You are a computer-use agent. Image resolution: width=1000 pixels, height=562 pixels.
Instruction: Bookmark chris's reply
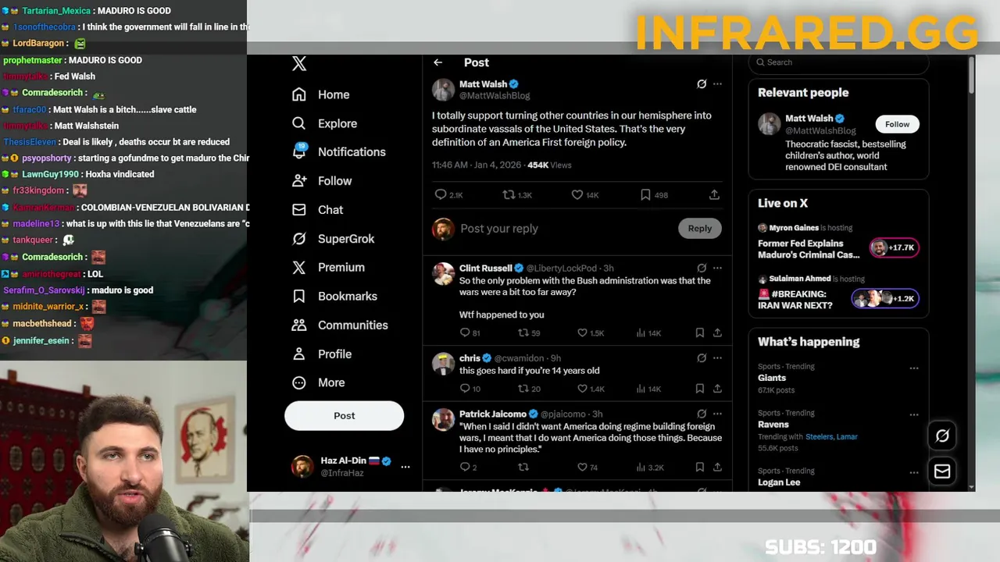point(699,388)
